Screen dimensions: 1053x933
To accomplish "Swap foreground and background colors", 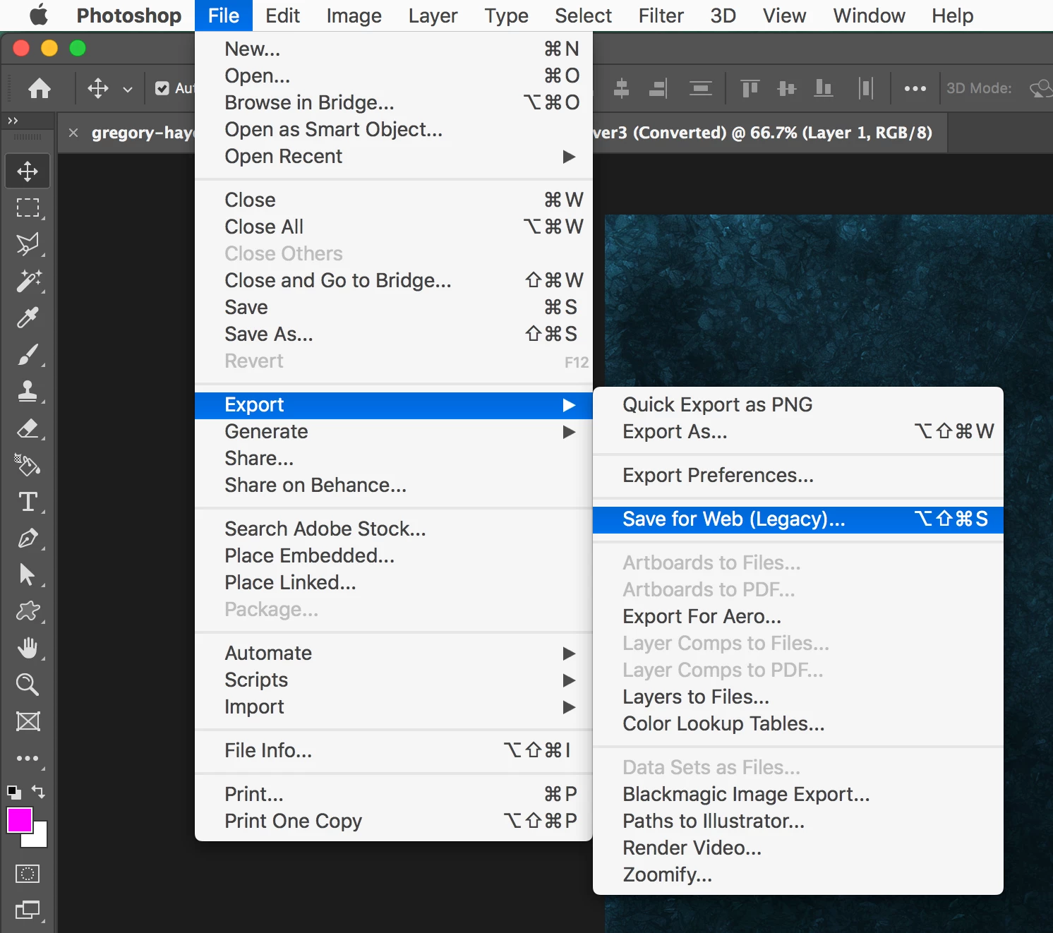I will (39, 792).
